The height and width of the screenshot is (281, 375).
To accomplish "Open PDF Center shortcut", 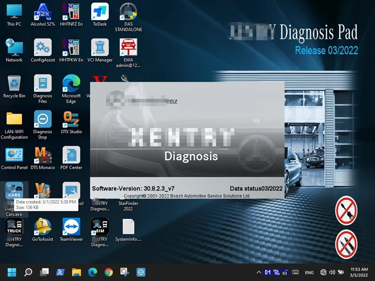I will 71,158.
